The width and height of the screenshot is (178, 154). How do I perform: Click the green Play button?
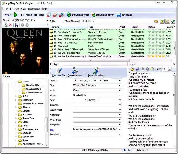(16, 15)
